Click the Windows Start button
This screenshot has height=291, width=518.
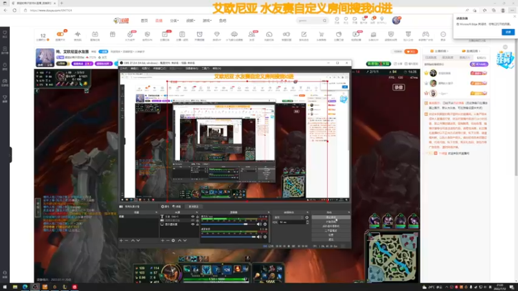coord(5,287)
